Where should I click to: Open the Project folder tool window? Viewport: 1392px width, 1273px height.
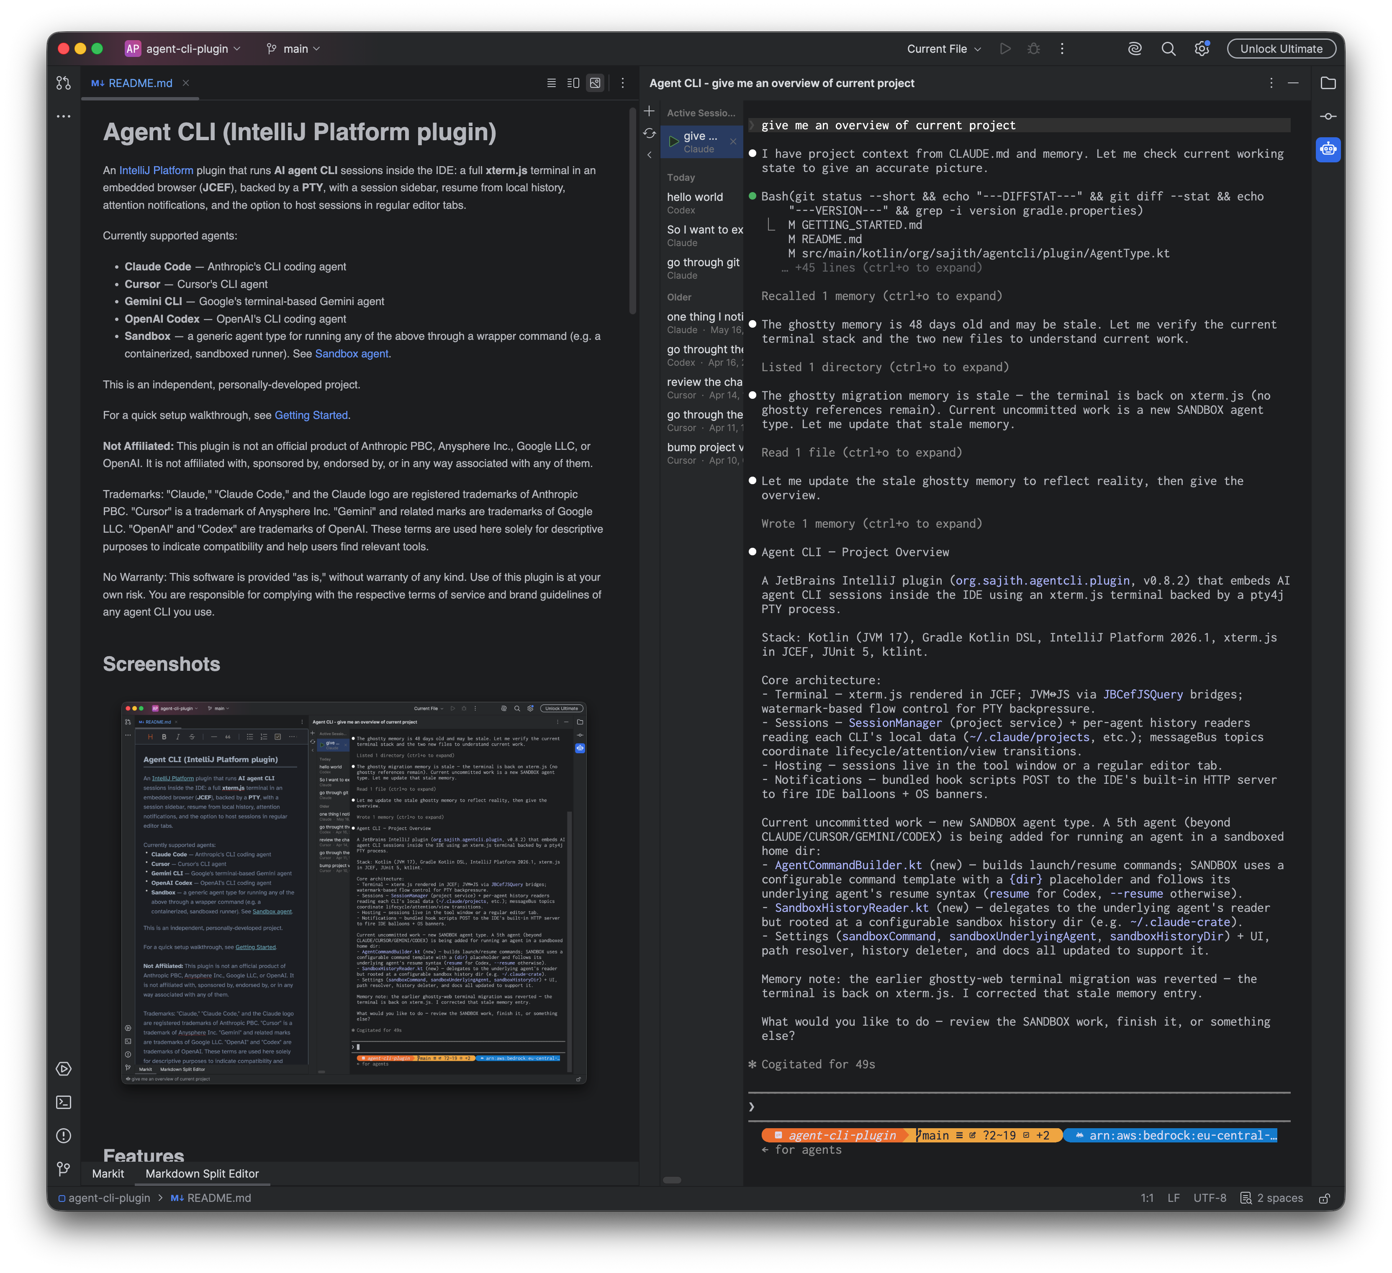1328,83
